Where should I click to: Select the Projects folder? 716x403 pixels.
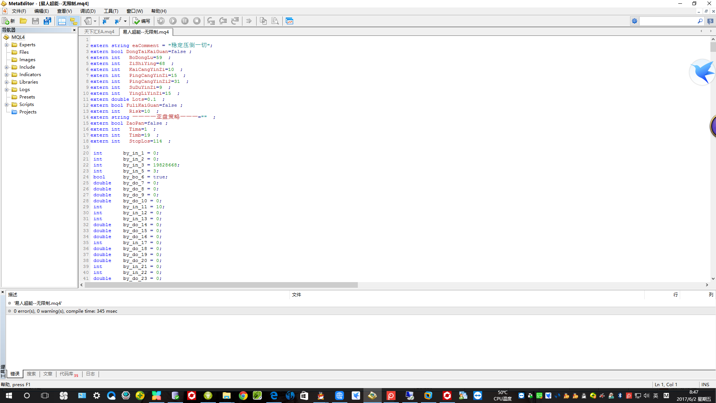point(28,112)
